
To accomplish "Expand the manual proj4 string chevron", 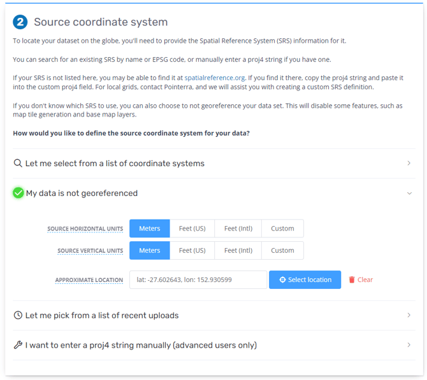I will pyautogui.click(x=409, y=346).
